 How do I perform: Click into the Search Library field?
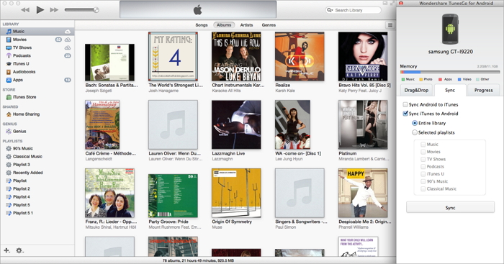pos(353,10)
